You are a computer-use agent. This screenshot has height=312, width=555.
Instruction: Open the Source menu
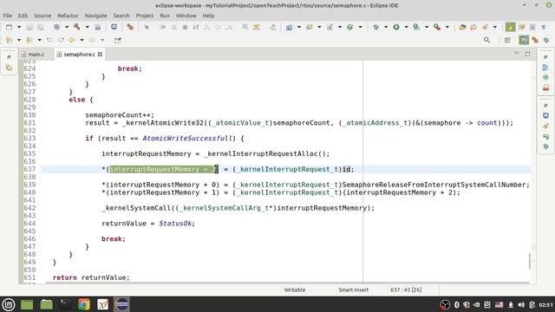coord(42,16)
